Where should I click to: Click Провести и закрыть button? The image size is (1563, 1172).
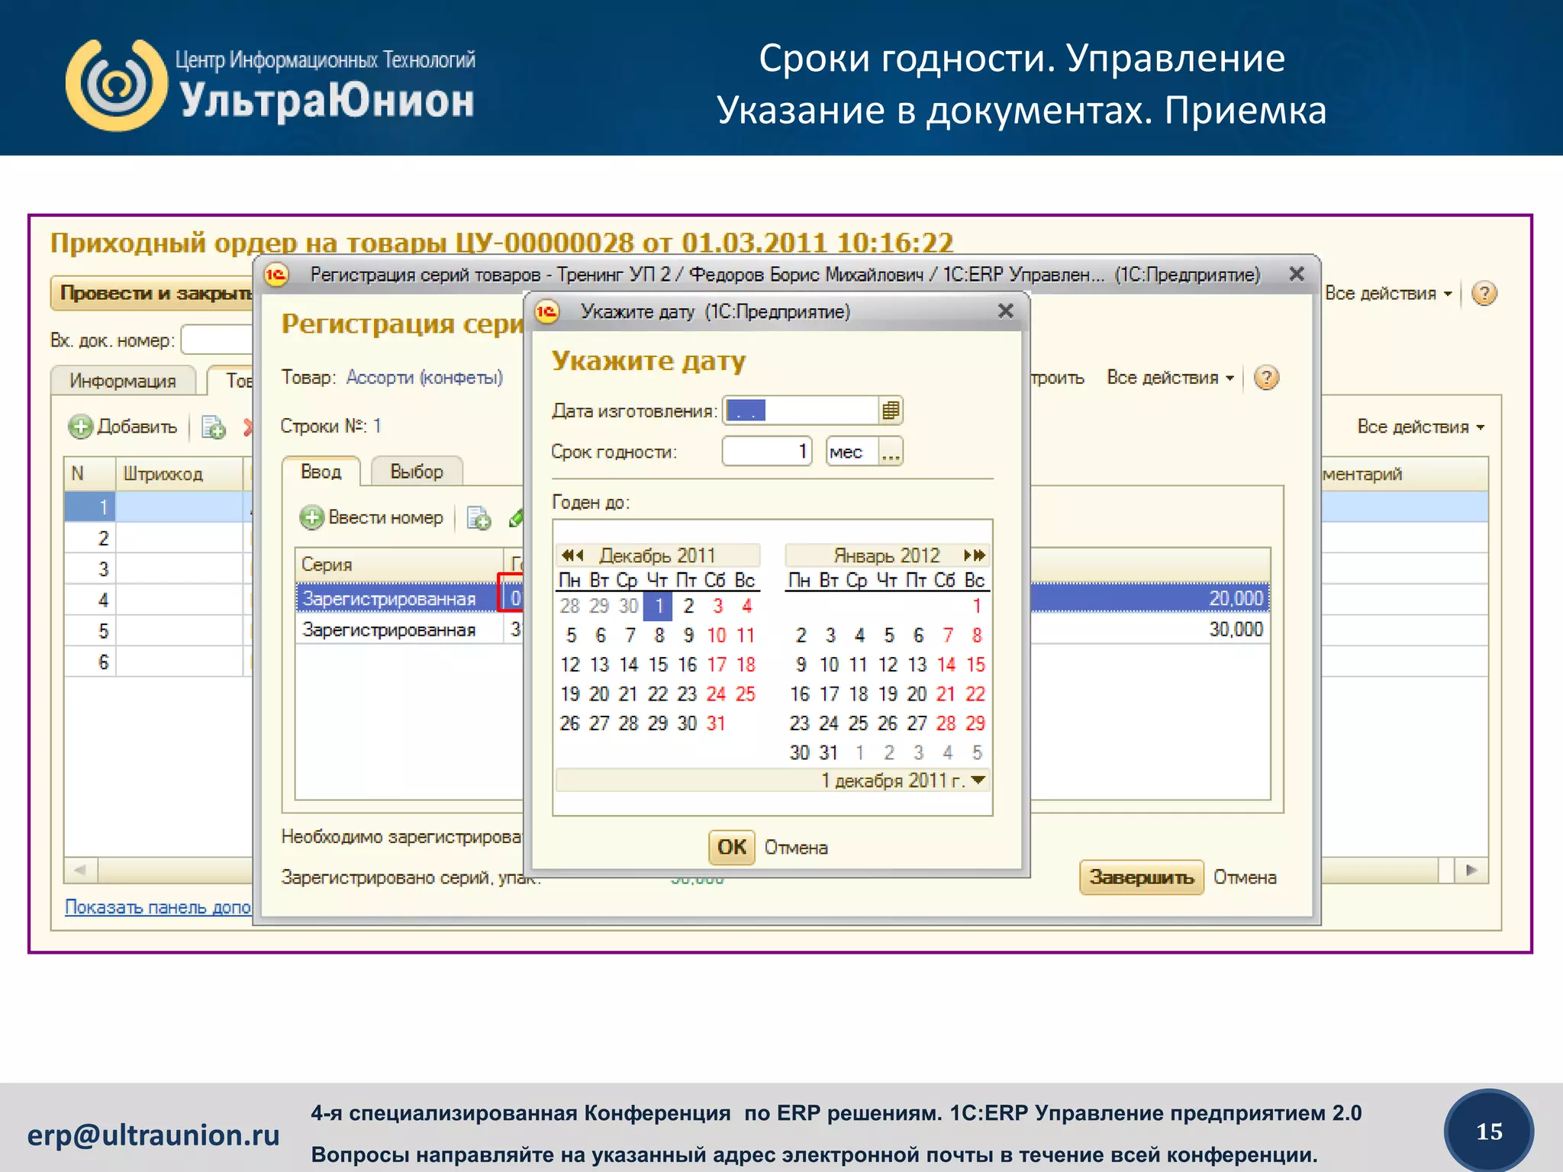[x=153, y=294]
